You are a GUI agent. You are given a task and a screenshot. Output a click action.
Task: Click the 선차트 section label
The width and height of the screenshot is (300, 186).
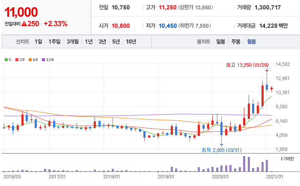[x=23, y=41]
